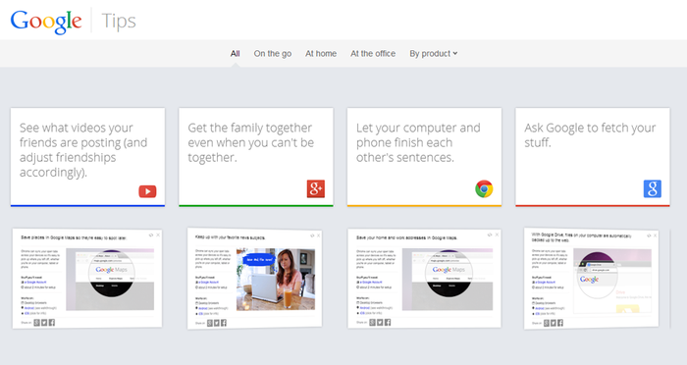Close the 'Save places in Google Maps' tip card

158,235
